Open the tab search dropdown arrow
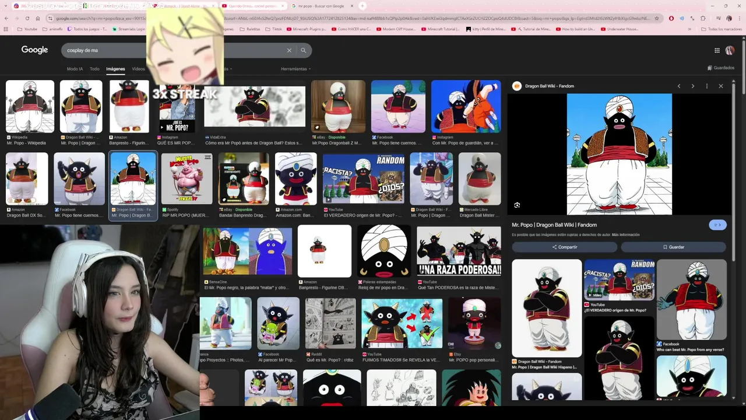 click(5, 6)
